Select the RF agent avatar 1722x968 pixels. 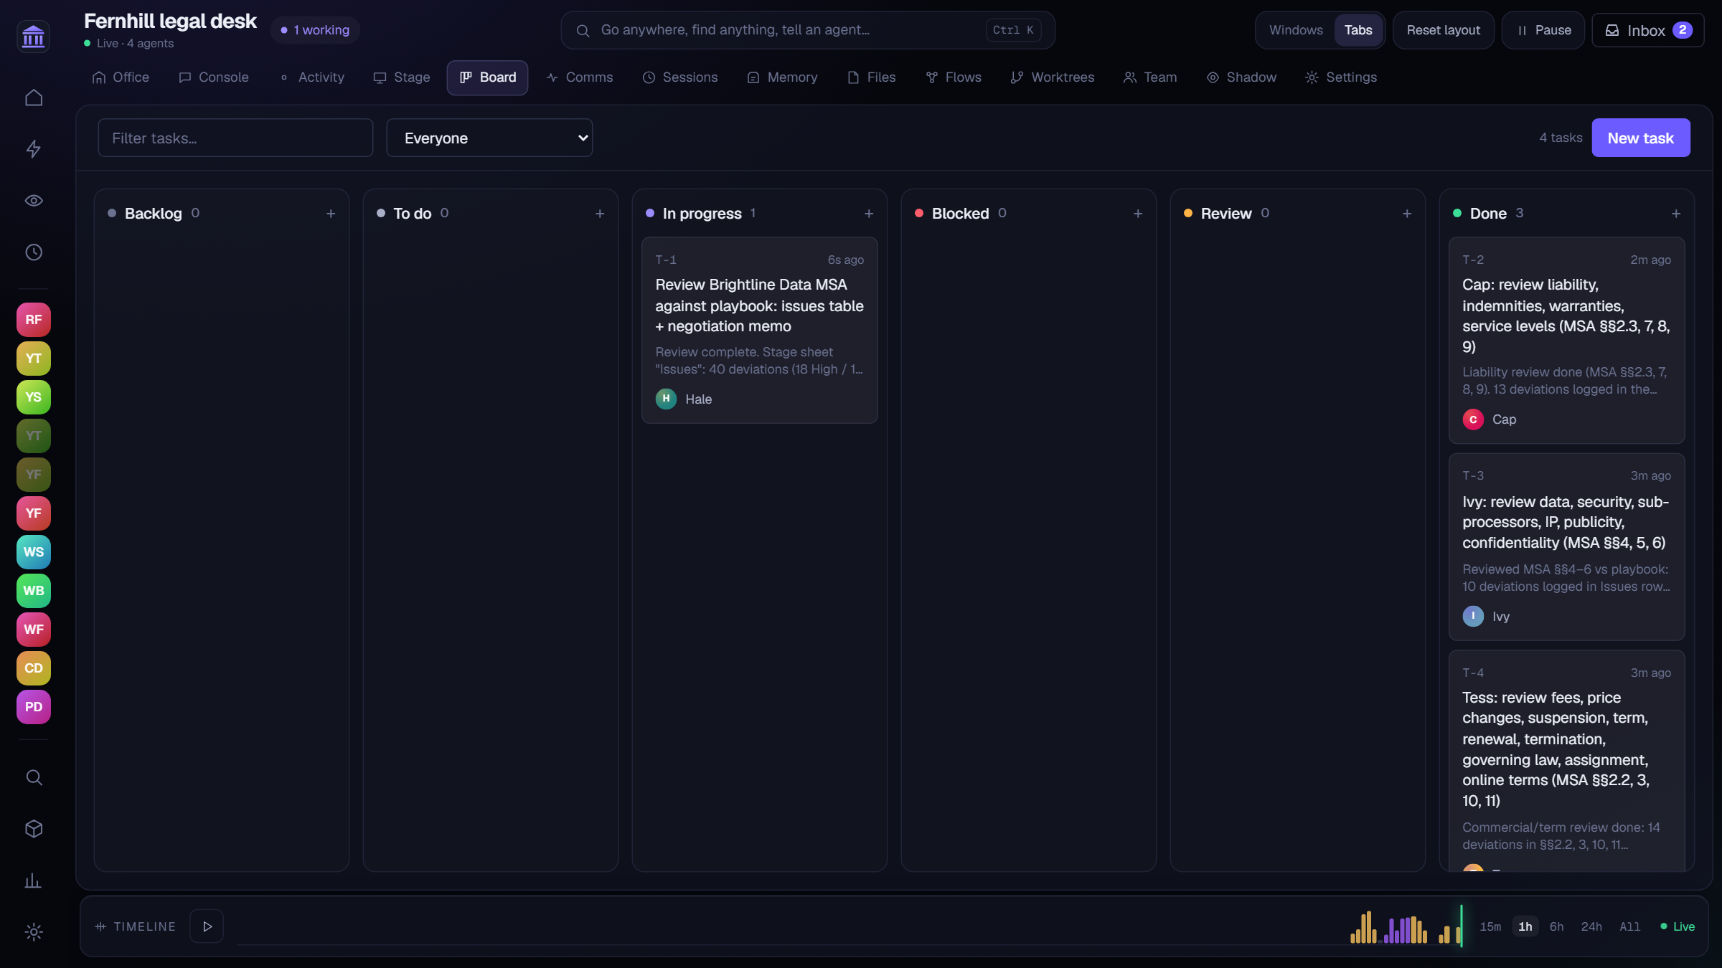[34, 320]
